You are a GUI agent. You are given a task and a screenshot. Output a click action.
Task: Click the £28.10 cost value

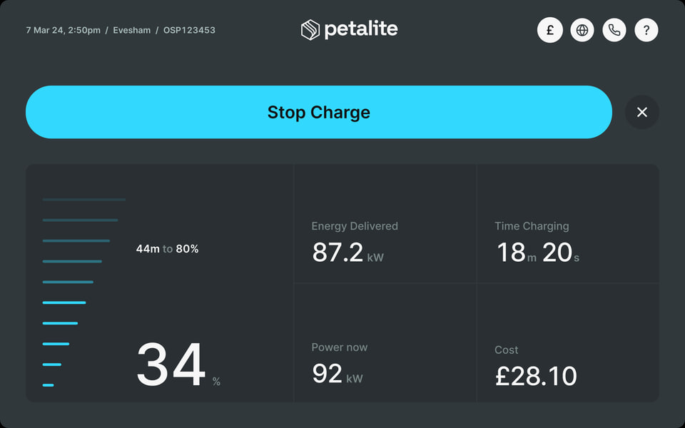click(536, 376)
